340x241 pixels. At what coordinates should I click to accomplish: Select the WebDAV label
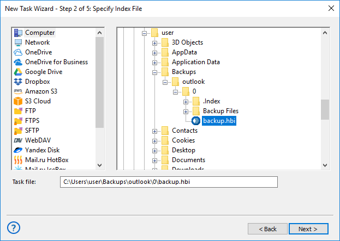coord(38,140)
